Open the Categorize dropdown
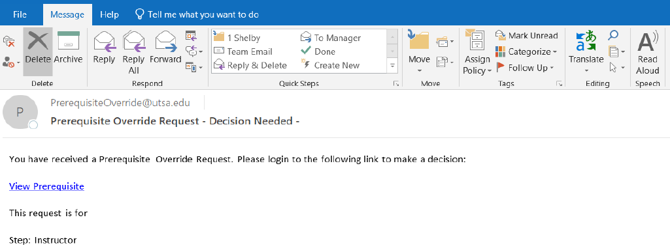Viewport: 670px width, 252px height. (526, 52)
